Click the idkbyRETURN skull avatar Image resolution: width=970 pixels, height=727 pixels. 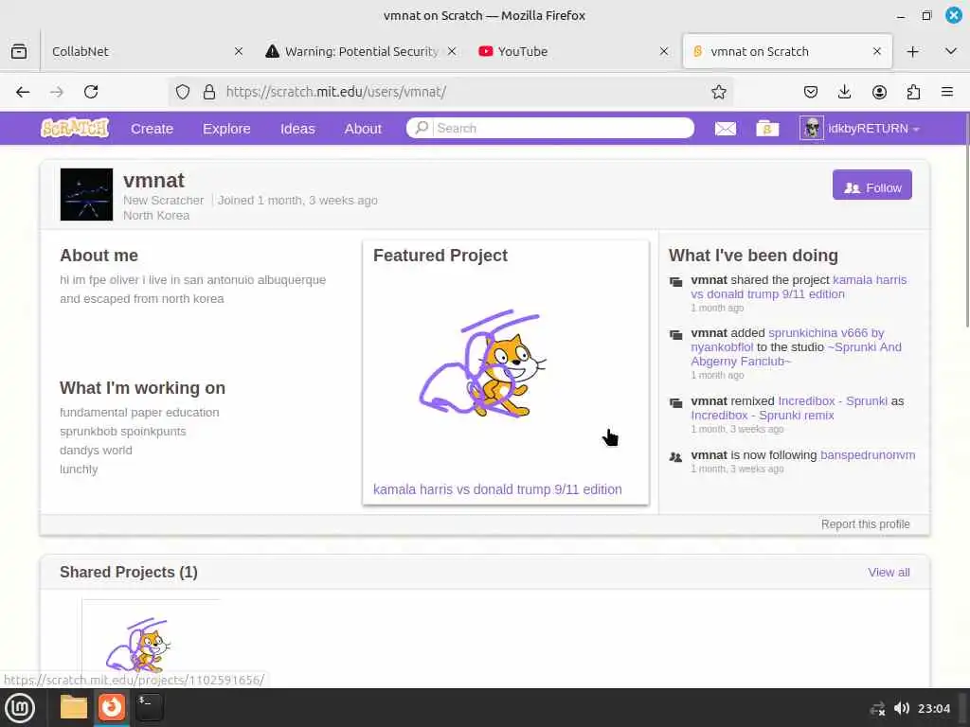click(x=812, y=128)
